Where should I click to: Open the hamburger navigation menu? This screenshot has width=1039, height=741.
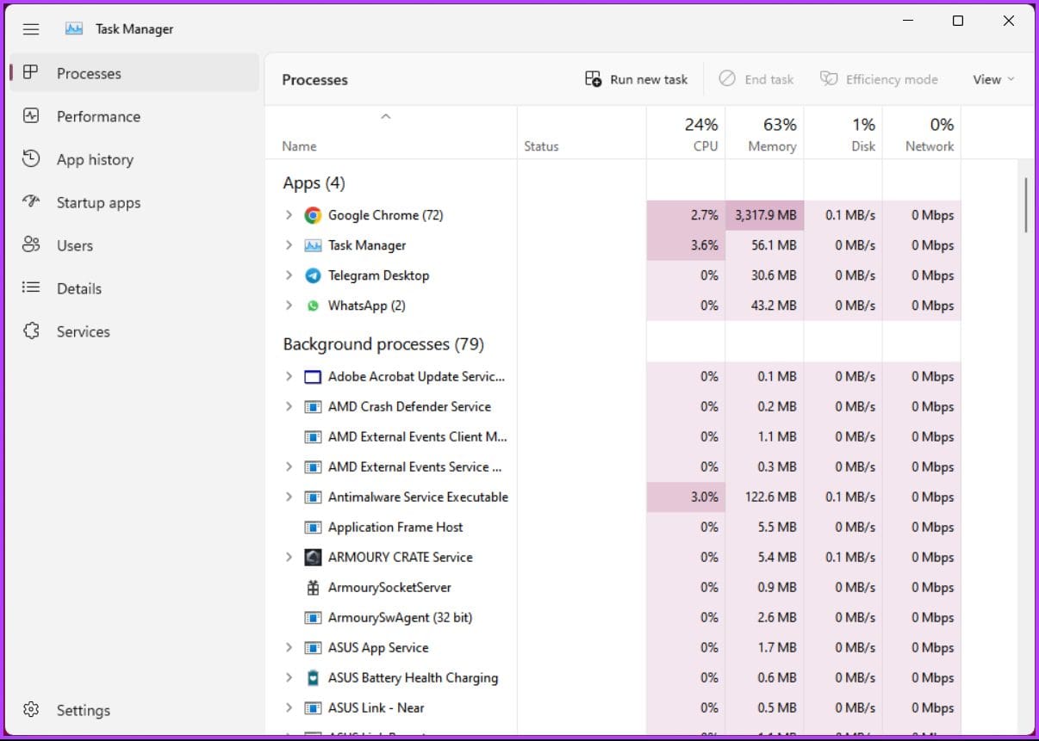point(31,28)
